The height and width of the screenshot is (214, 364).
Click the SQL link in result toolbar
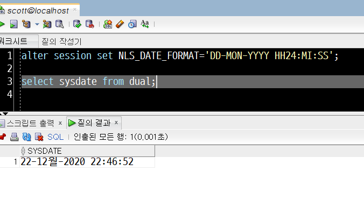(x=55, y=137)
